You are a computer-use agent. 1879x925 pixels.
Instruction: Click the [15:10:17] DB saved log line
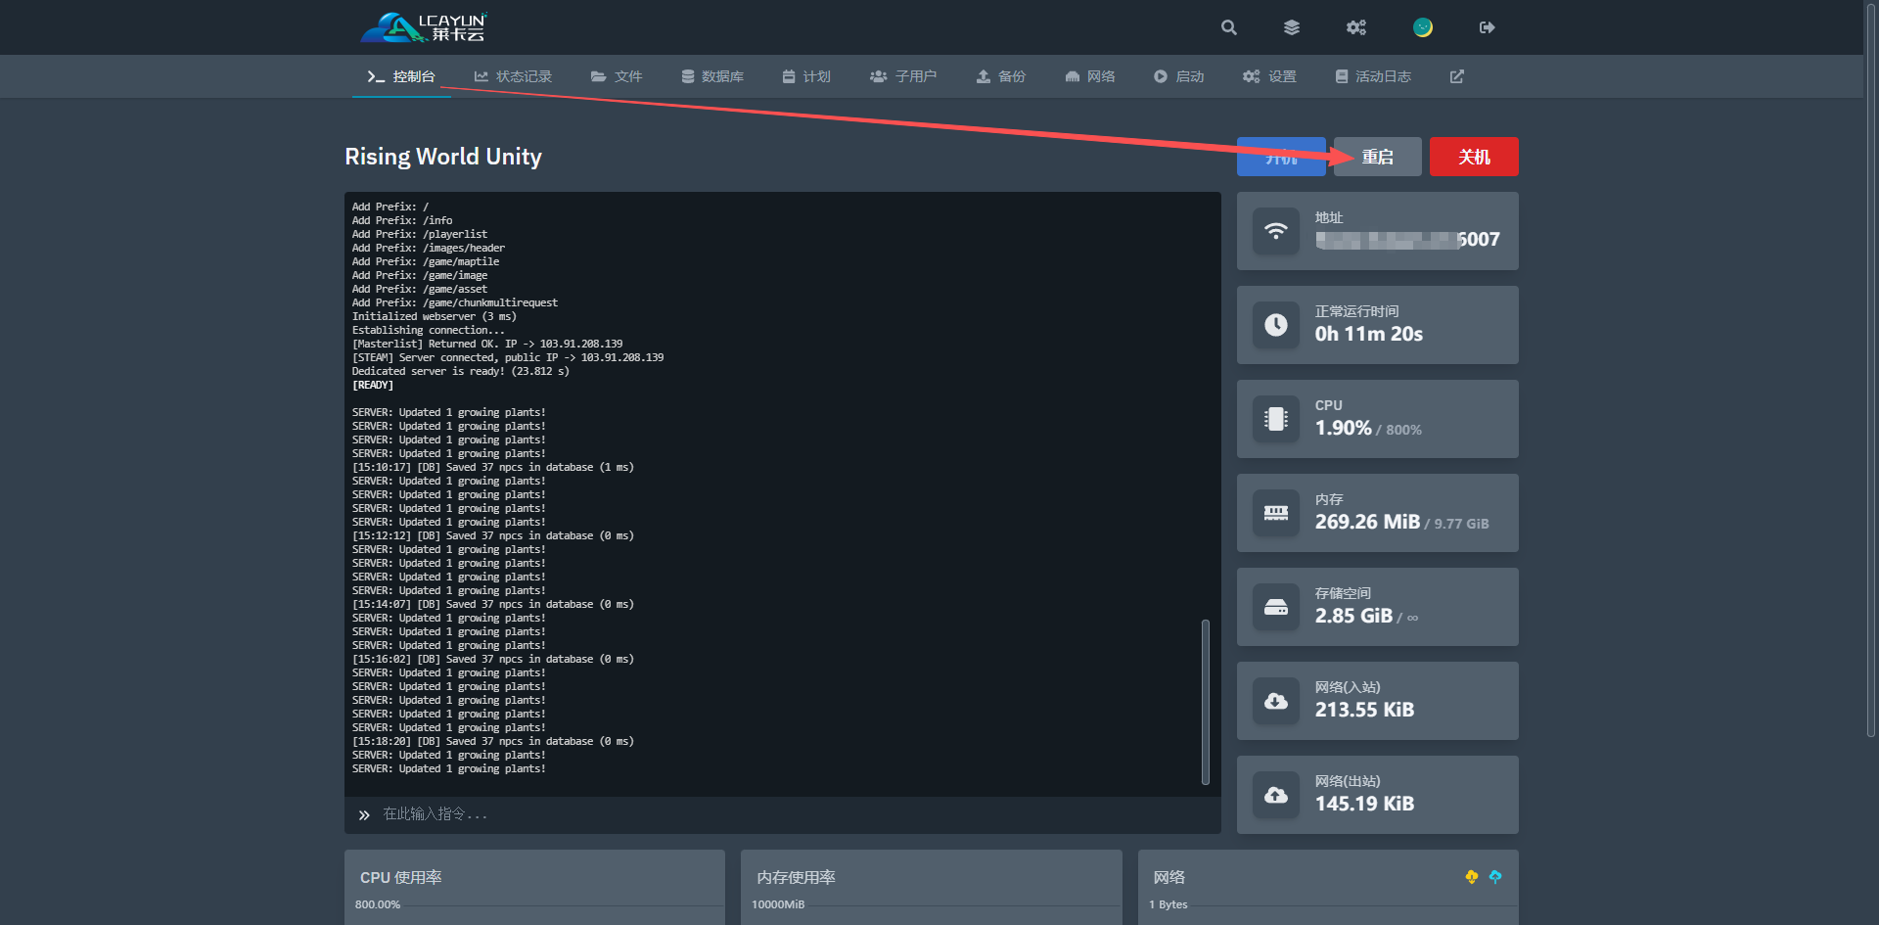(493, 467)
